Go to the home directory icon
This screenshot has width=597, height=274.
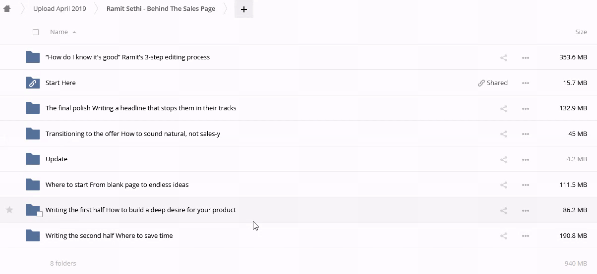click(7, 9)
